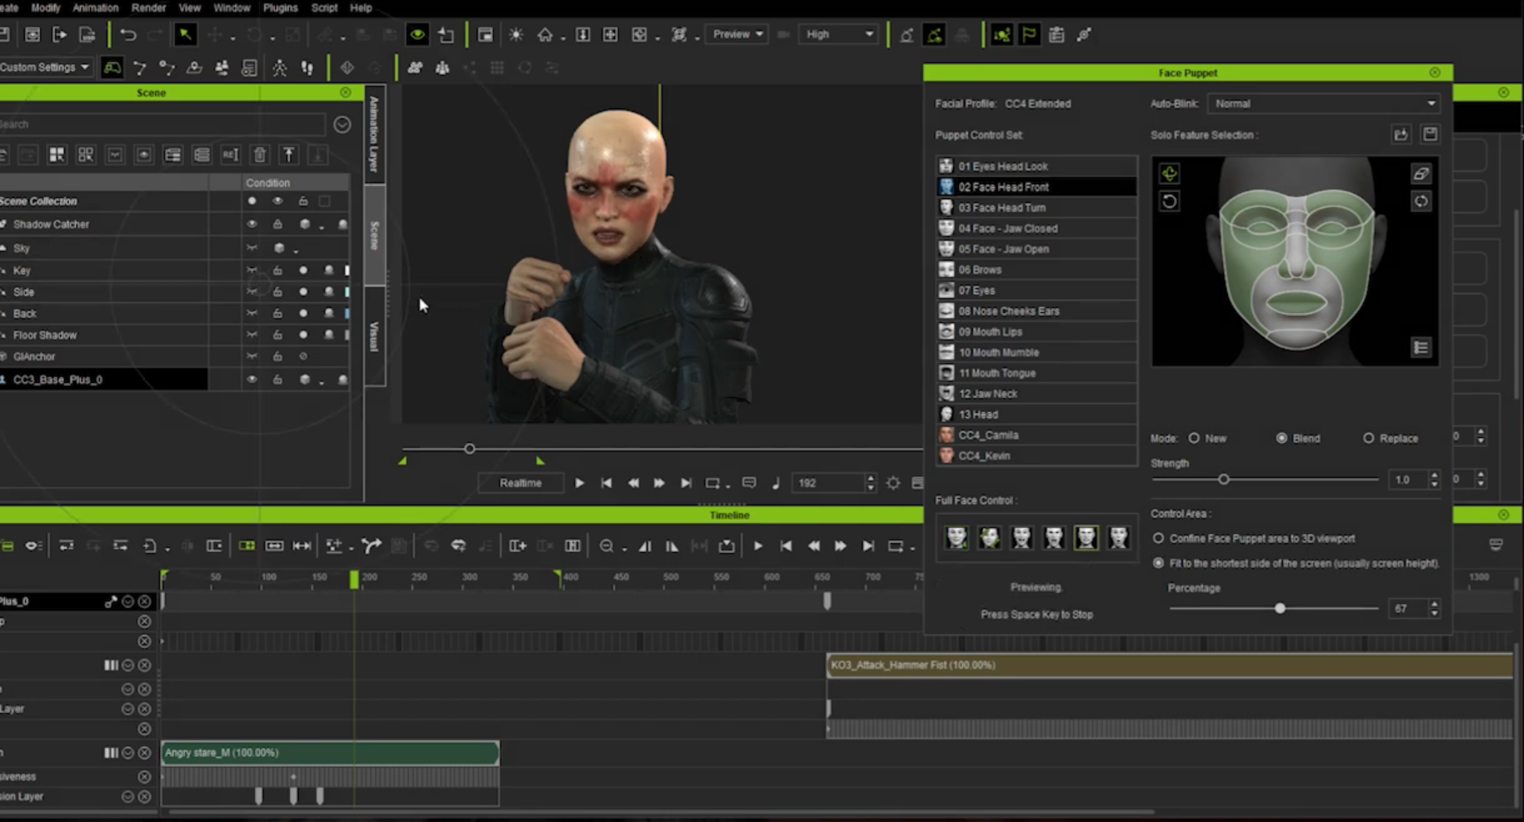Screen dimensions: 1524x822
Task: Open the Plugins menu
Action: click(x=280, y=7)
